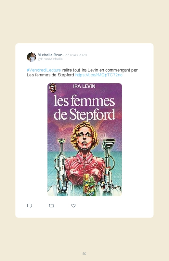
Task: Retweet Michelle Brun's post
Action: point(51,206)
